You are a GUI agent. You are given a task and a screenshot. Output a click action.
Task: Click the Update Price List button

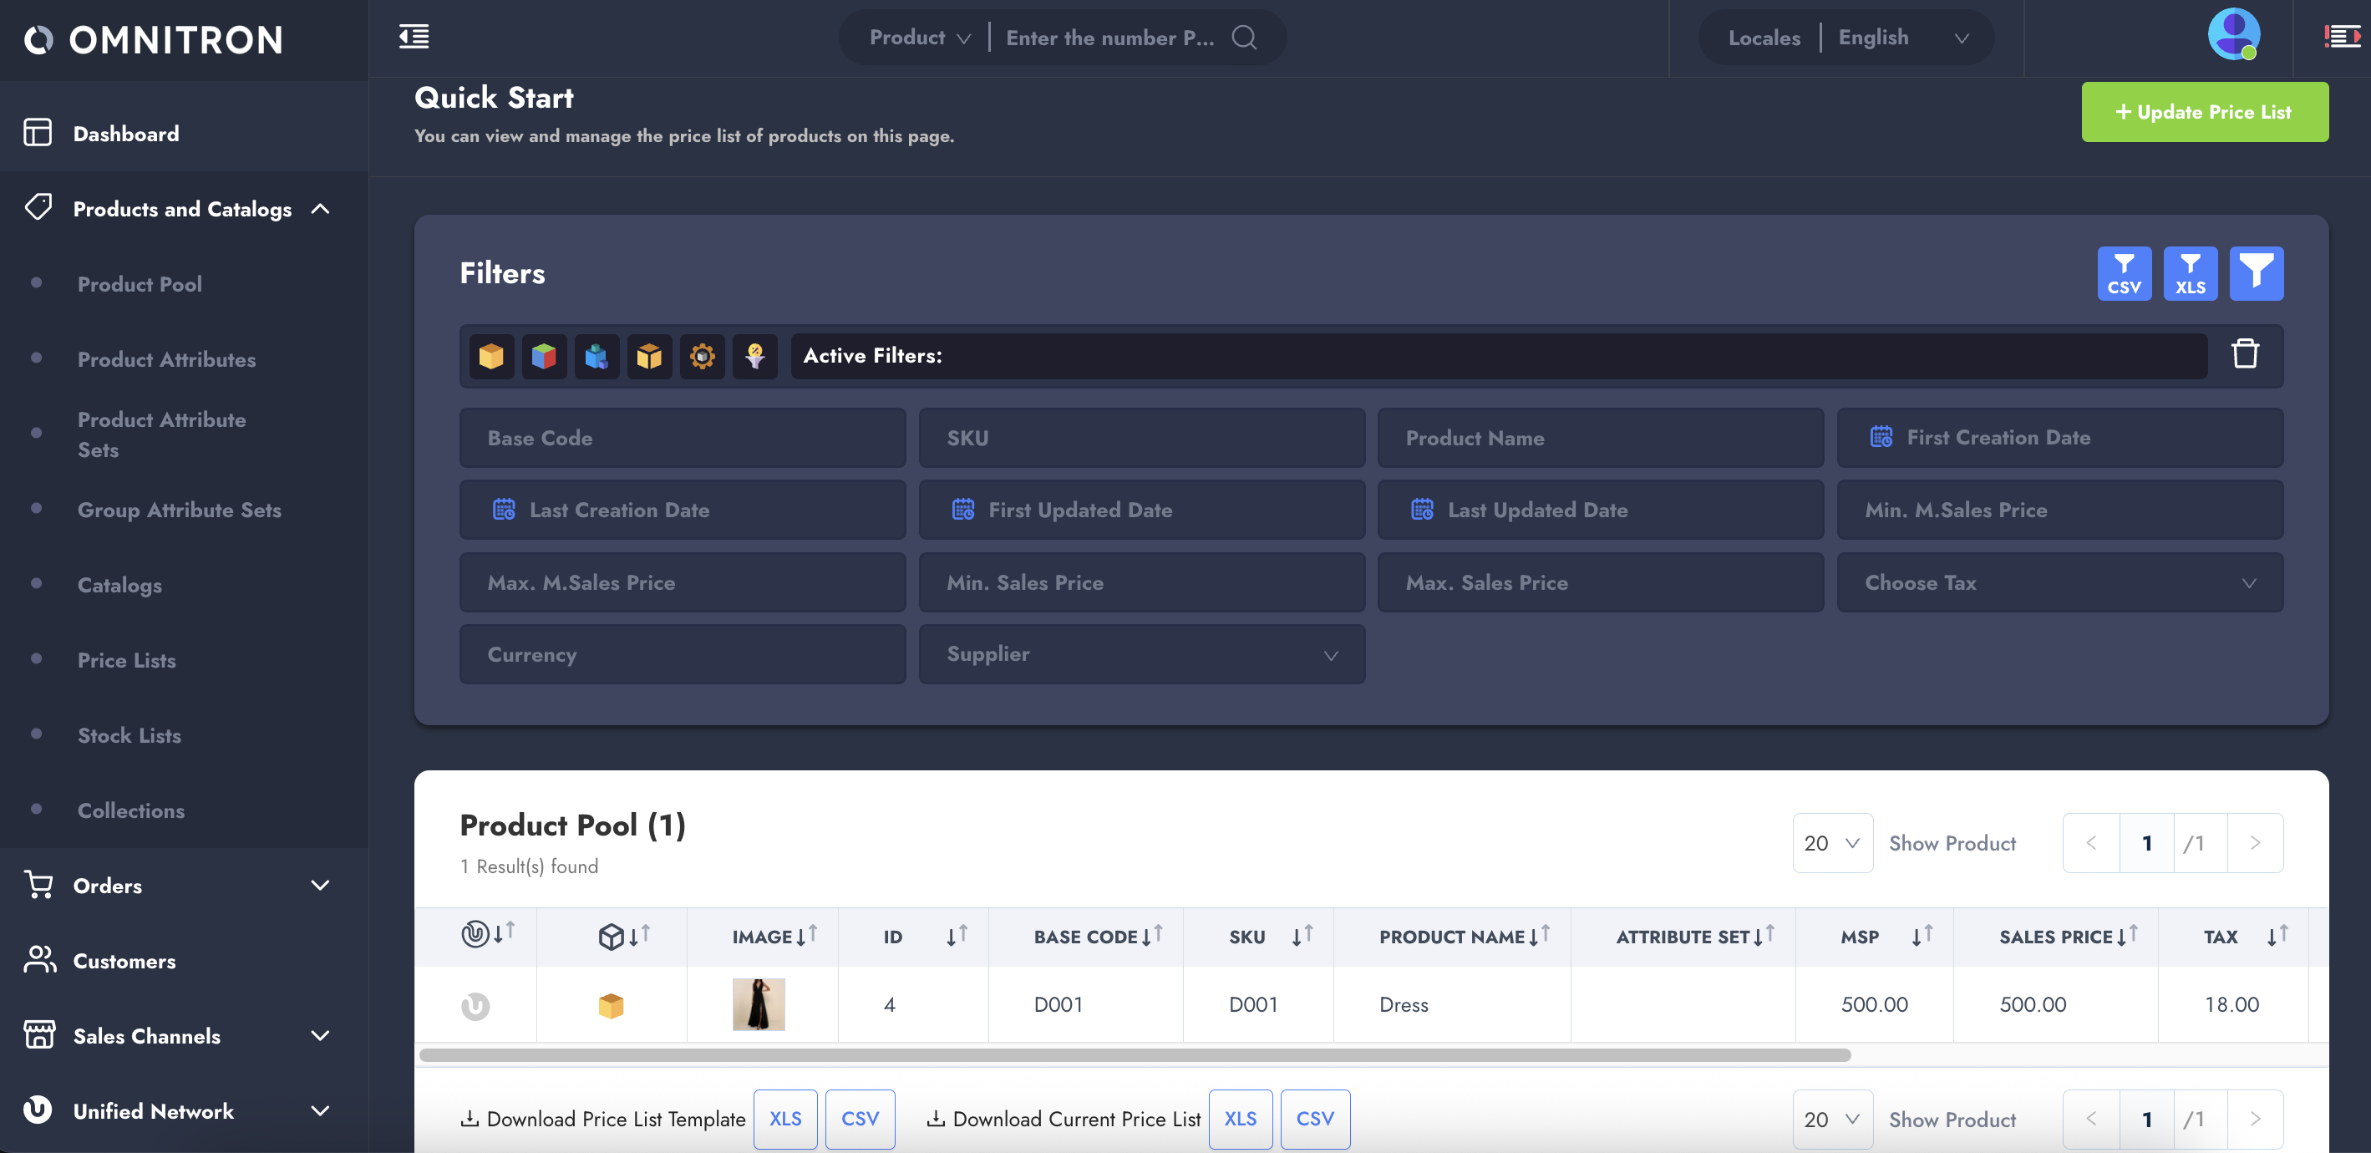point(2203,111)
